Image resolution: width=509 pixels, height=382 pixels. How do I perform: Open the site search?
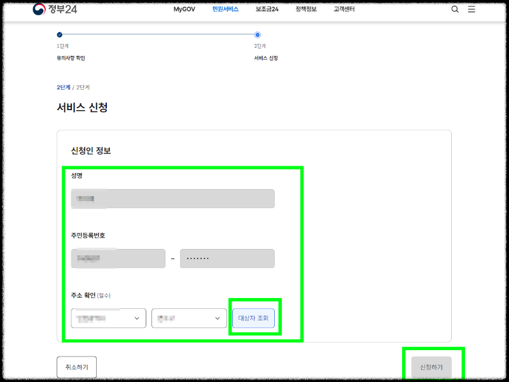tap(454, 10)
